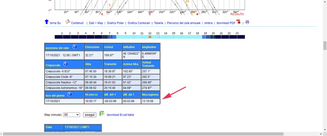327x136 pixels.
Task: Click the vertical scrollbar thumb
Action: point(325,46)
